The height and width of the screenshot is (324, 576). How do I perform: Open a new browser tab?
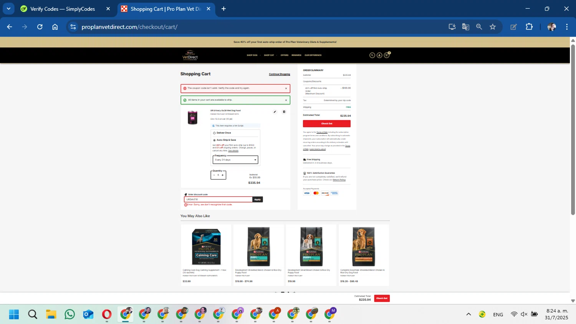(x=223, y=9)
